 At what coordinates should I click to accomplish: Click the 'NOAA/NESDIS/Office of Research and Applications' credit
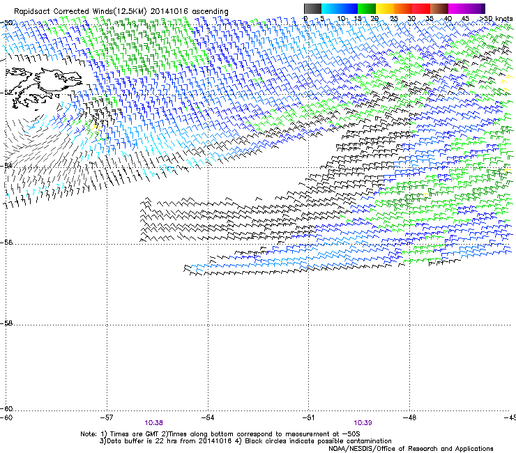pyautogui.click(x=411, y=449)
